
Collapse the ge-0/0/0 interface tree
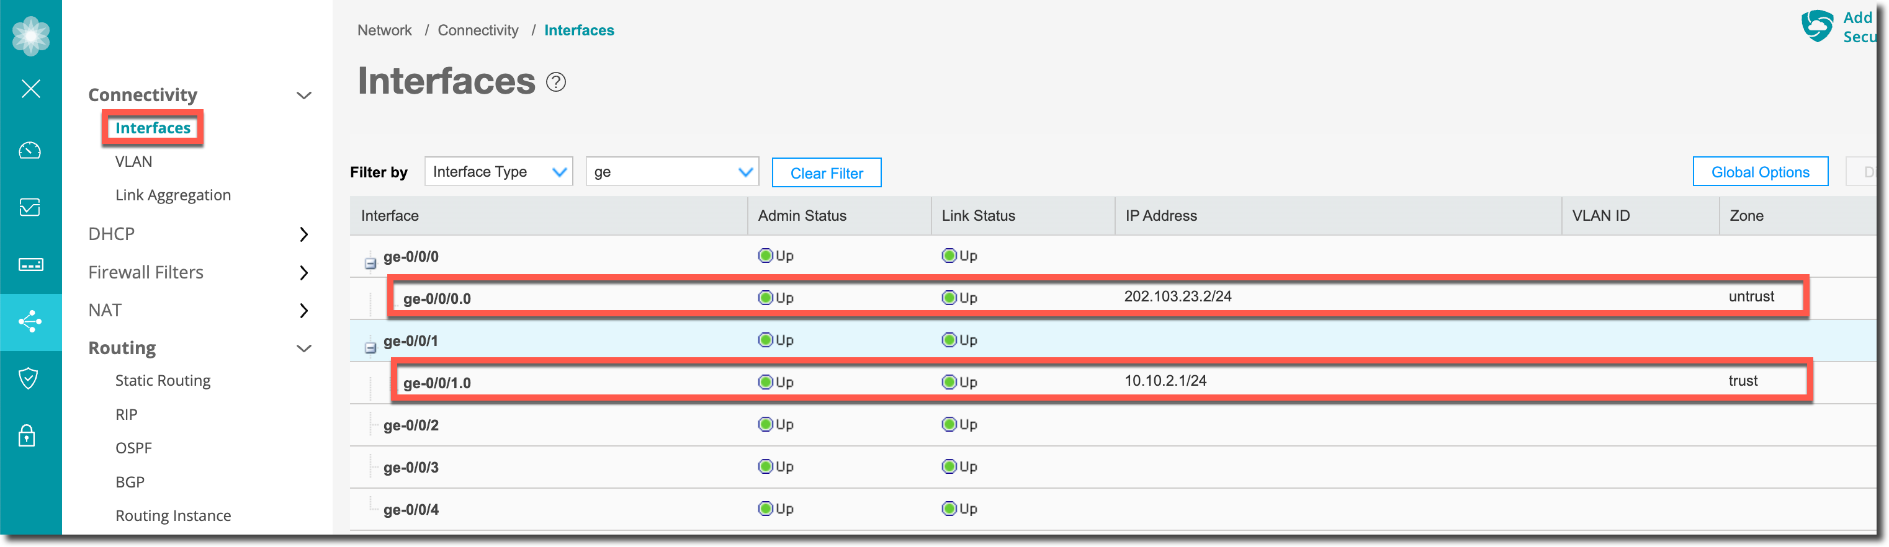370,262
